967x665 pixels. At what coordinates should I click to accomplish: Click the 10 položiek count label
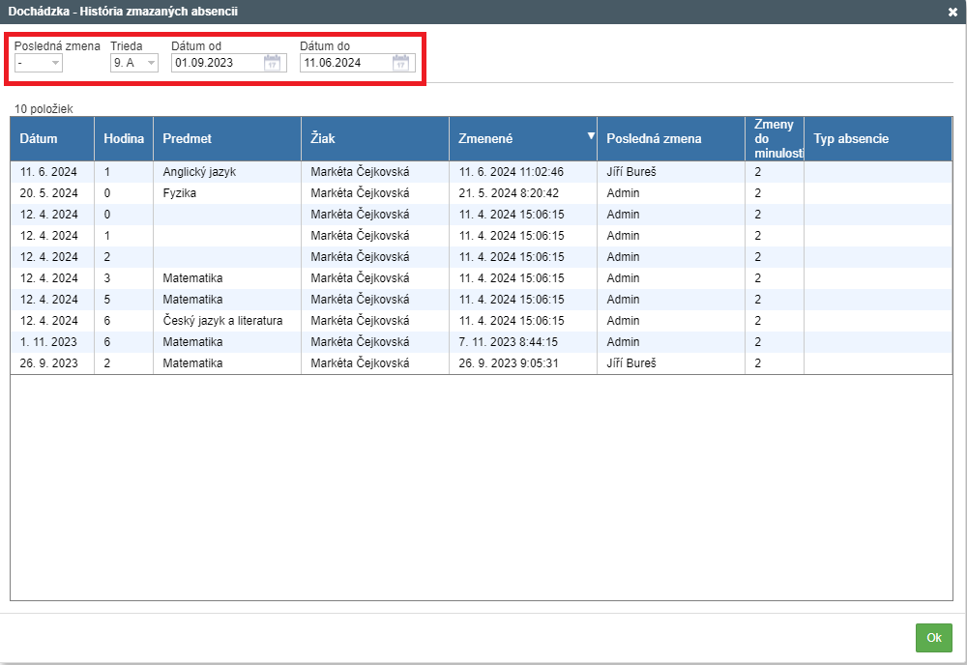pyautogui.click(x=44, y=109)
